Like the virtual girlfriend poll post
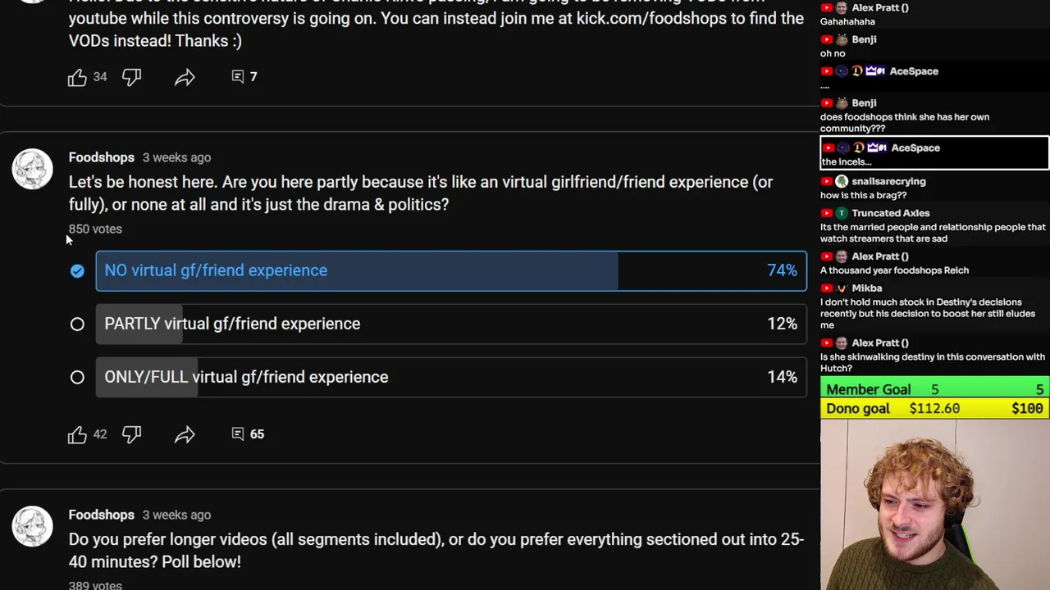Viewport: 1050px width, 590px height. 77,434
